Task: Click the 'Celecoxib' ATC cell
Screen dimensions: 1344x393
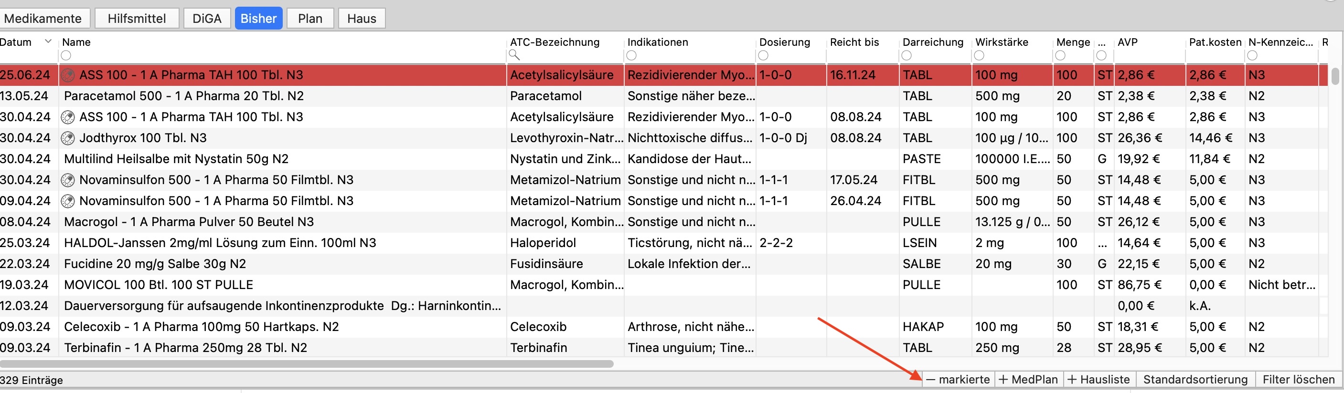Action: point(538,327)
